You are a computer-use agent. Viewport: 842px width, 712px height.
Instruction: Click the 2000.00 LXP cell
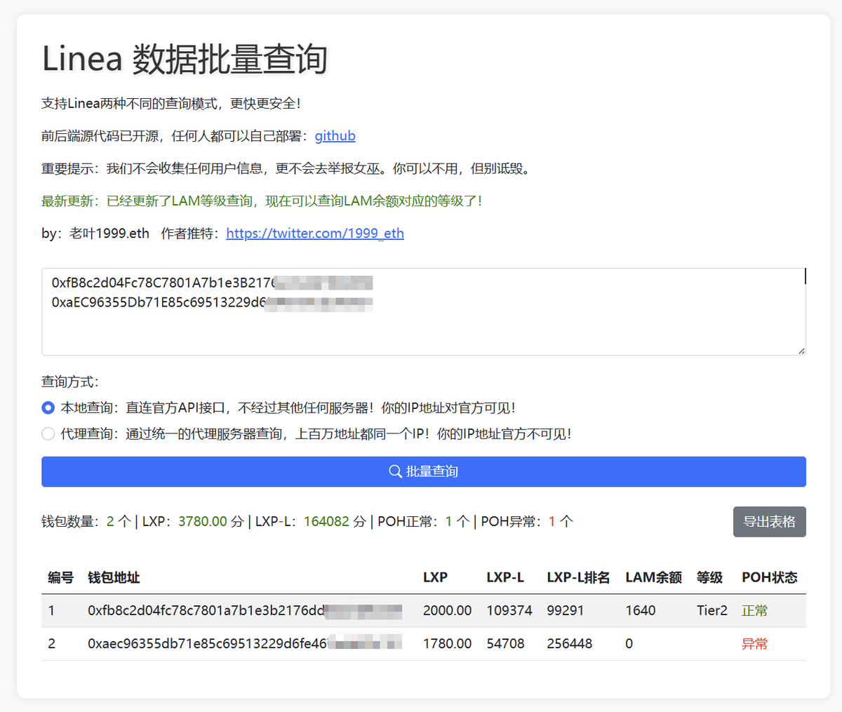click(447, 610)
